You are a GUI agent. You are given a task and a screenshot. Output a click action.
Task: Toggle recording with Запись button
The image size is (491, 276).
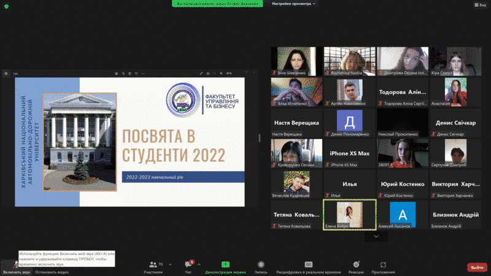261,266
